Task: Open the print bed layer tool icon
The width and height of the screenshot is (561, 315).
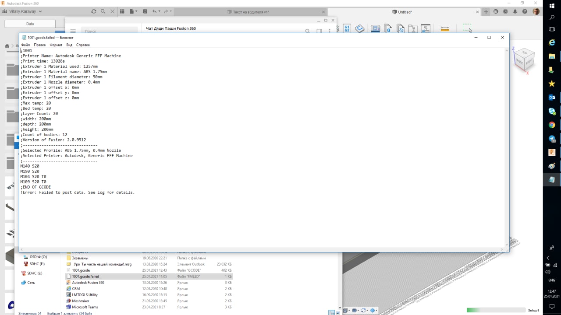Action: pyautogui.click(x=359, y=28)
